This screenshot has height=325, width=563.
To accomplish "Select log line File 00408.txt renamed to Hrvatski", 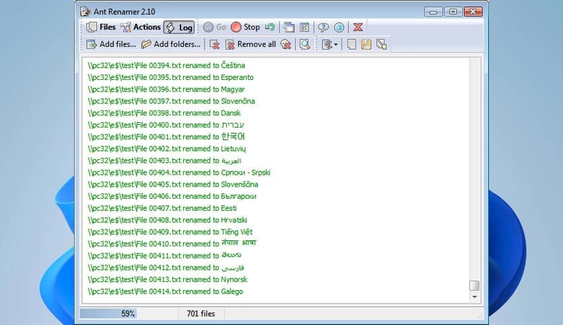I will click(167, 220).
